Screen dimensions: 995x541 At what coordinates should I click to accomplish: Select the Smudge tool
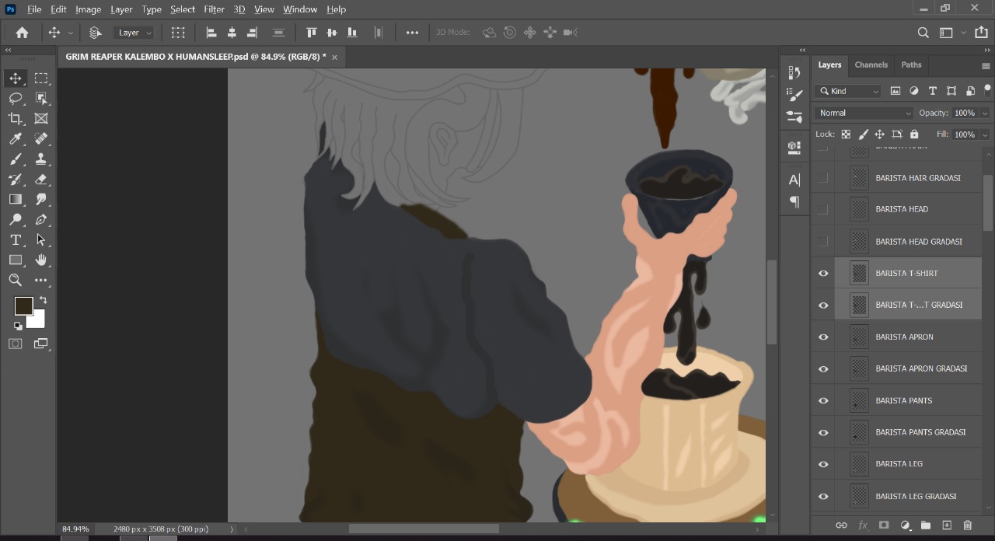pos(41,199)
